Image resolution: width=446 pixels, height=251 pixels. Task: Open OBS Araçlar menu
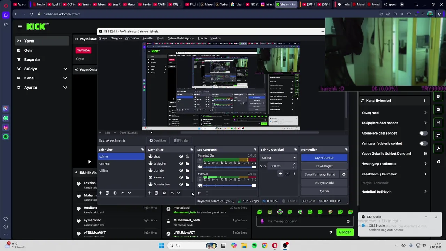[x=202, y=38]
